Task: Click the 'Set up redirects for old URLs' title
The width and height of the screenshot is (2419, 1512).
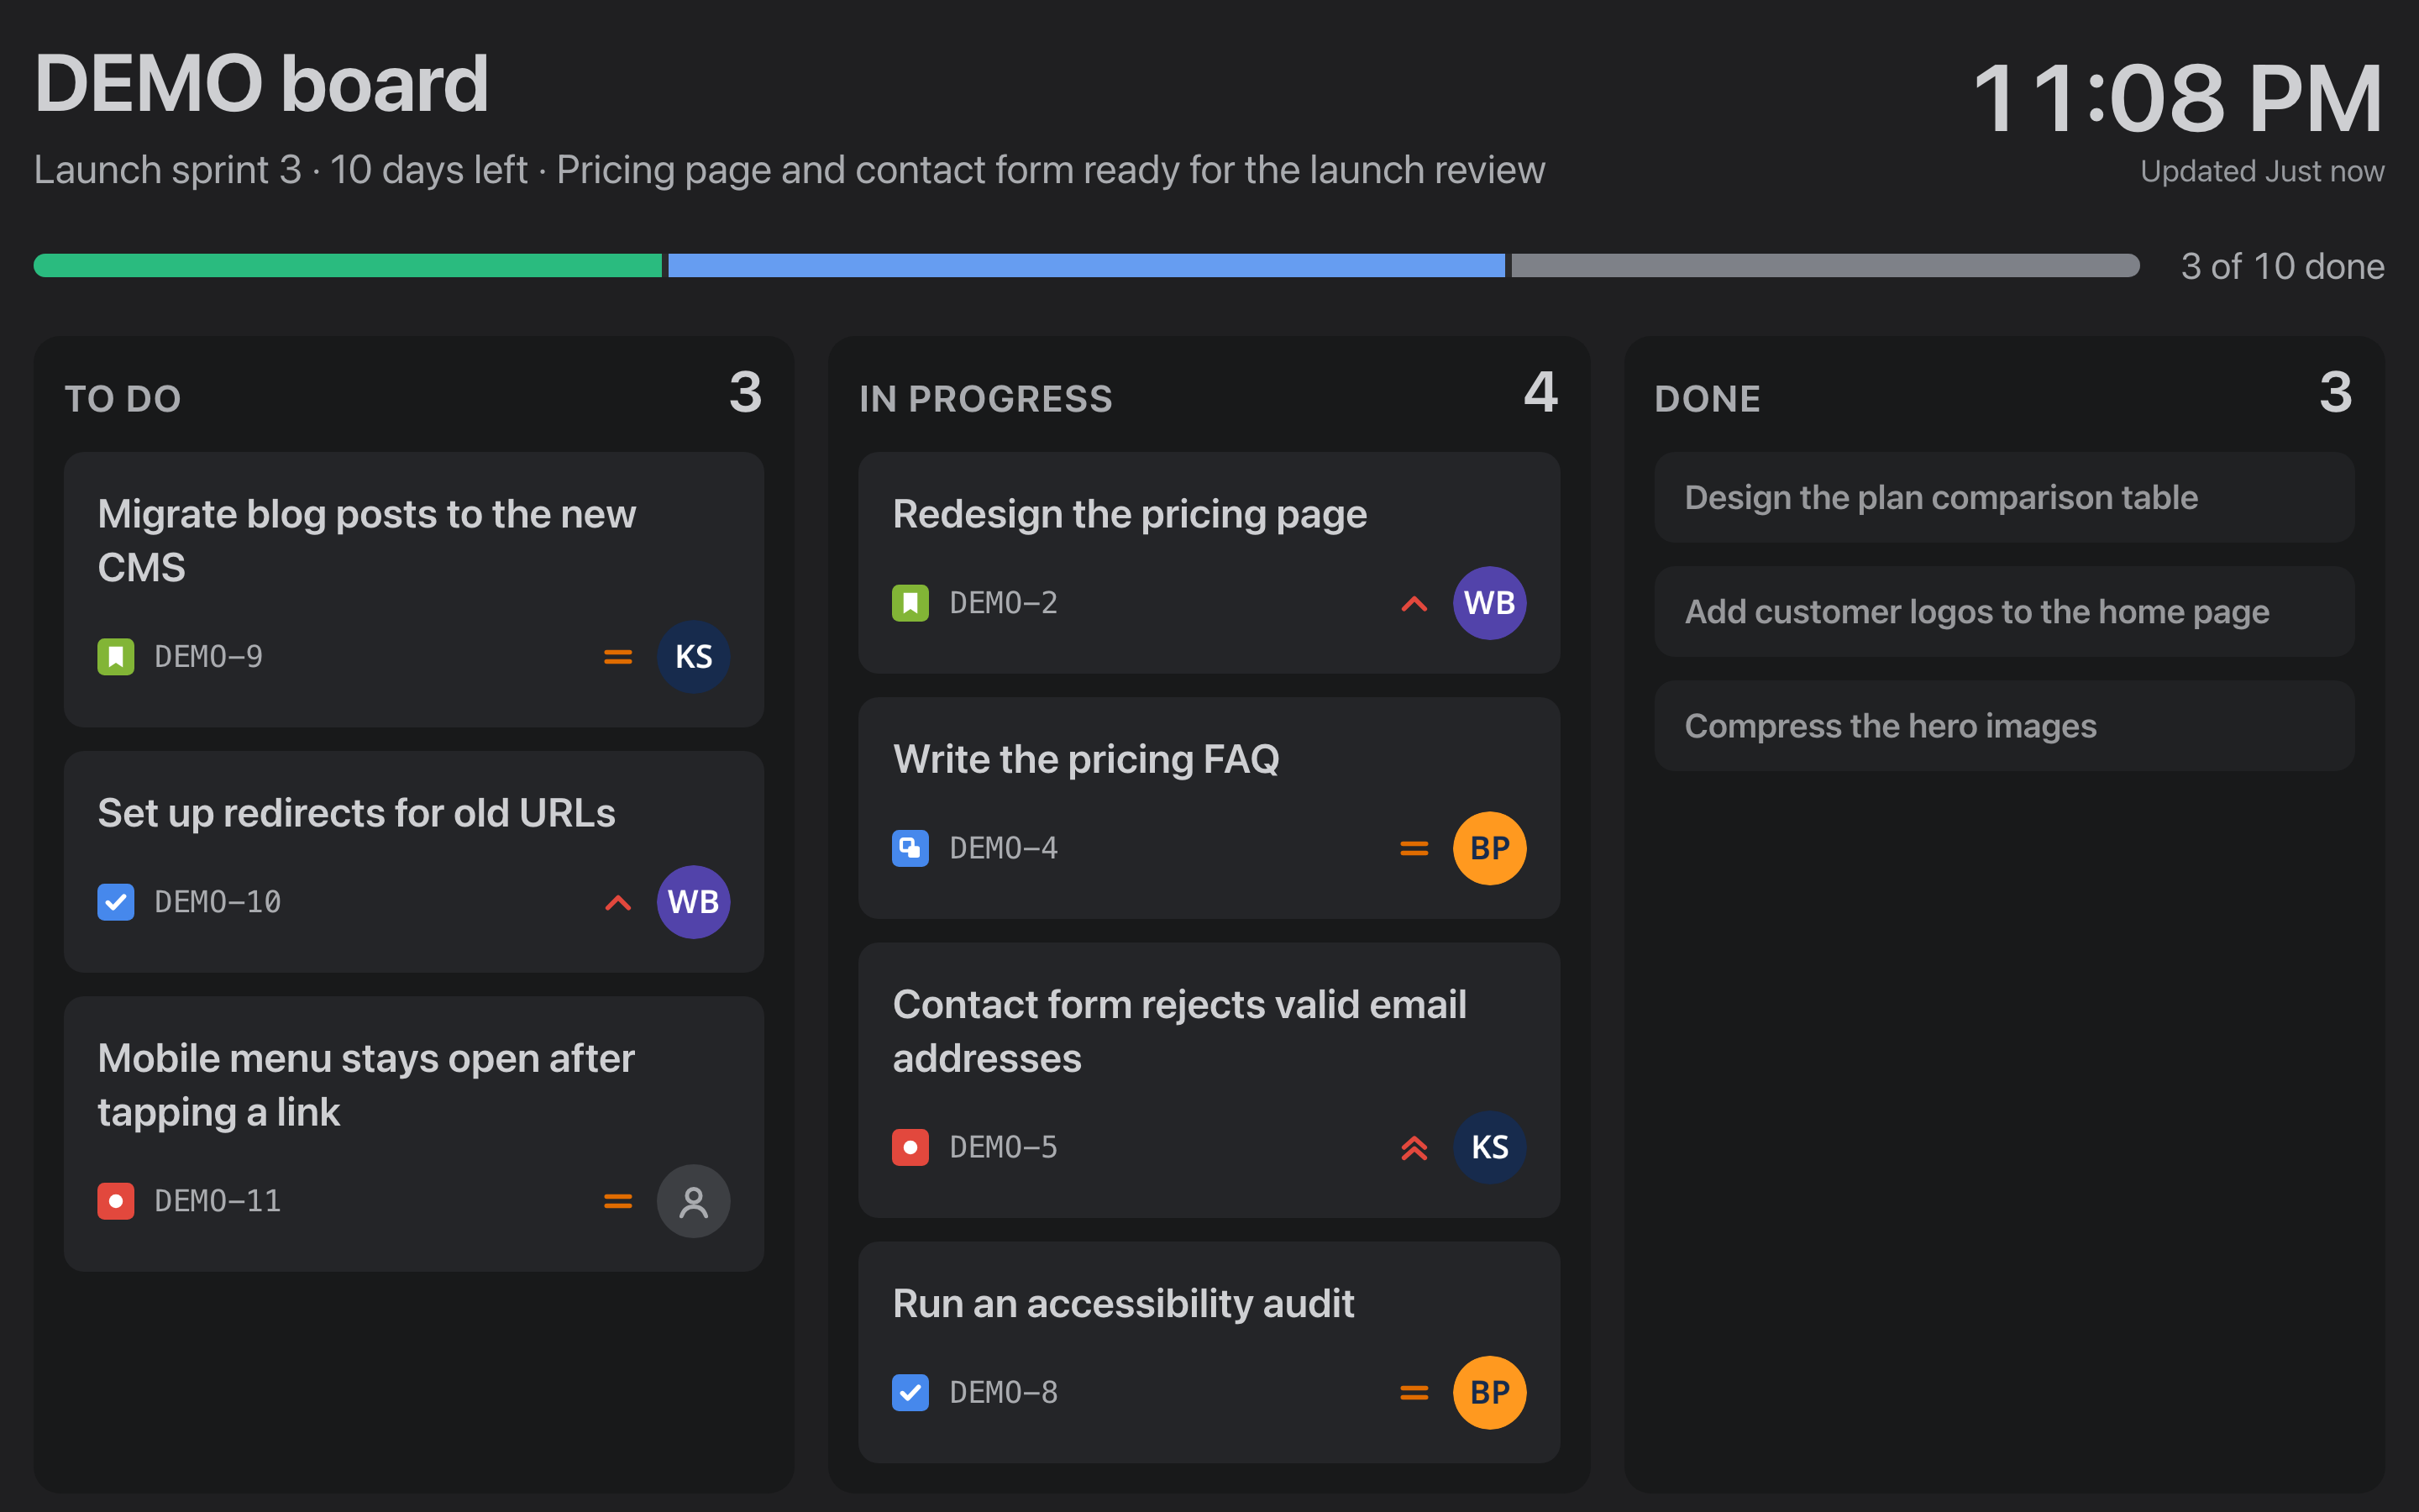Action: pyautogui.click(x=356, y=813)
